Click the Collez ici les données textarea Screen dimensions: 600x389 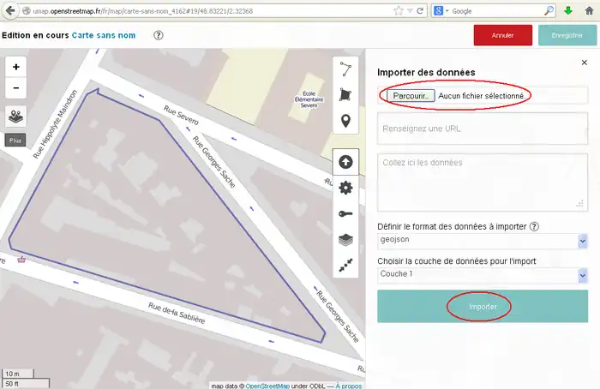click(483, 181)
